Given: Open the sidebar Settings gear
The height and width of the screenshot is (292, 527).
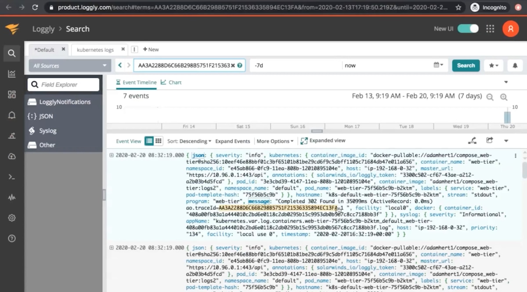Looking at the screenshot, I should click(x=11, y=218).
